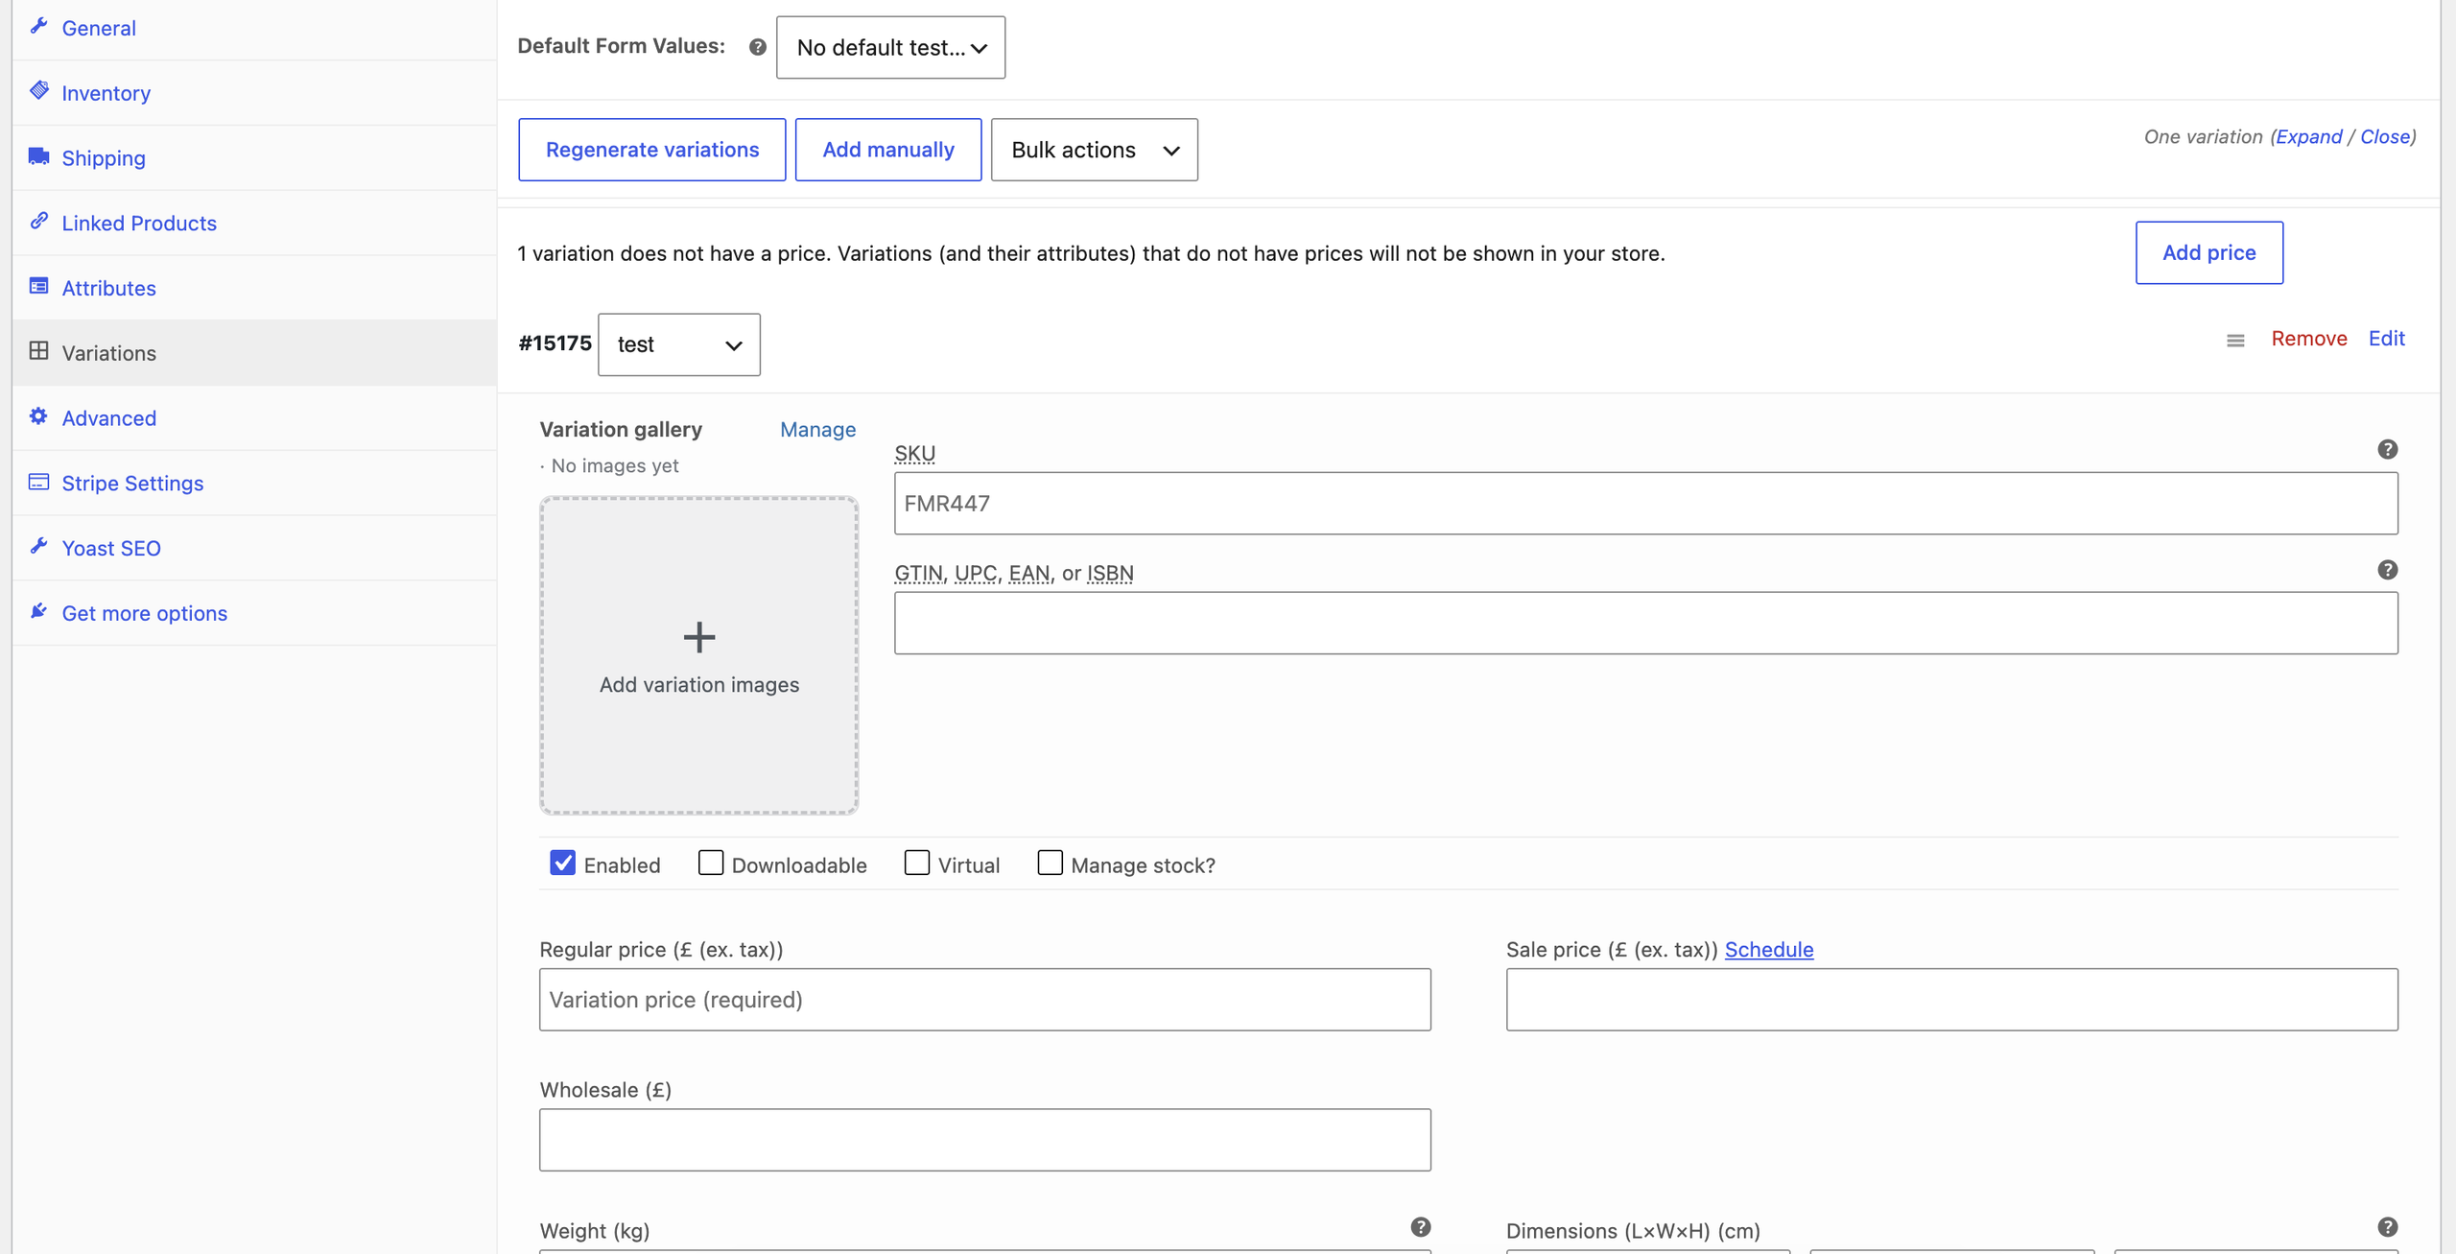Click the Shipping truck icon
Screen dimensions: 2456x1254
(x=38, y=156)
